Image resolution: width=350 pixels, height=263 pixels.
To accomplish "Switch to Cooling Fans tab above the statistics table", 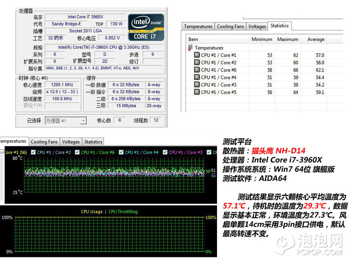I will click(x=230, y=26).
